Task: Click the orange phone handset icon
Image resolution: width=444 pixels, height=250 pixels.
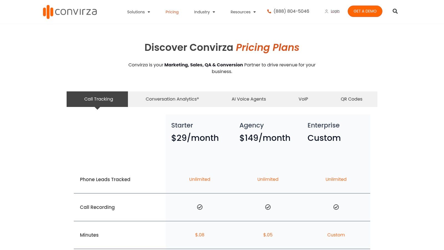Action: (269, 11)
